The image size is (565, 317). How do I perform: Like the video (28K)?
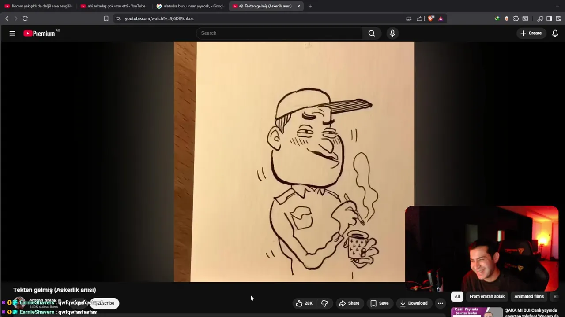tap(304, 303)
